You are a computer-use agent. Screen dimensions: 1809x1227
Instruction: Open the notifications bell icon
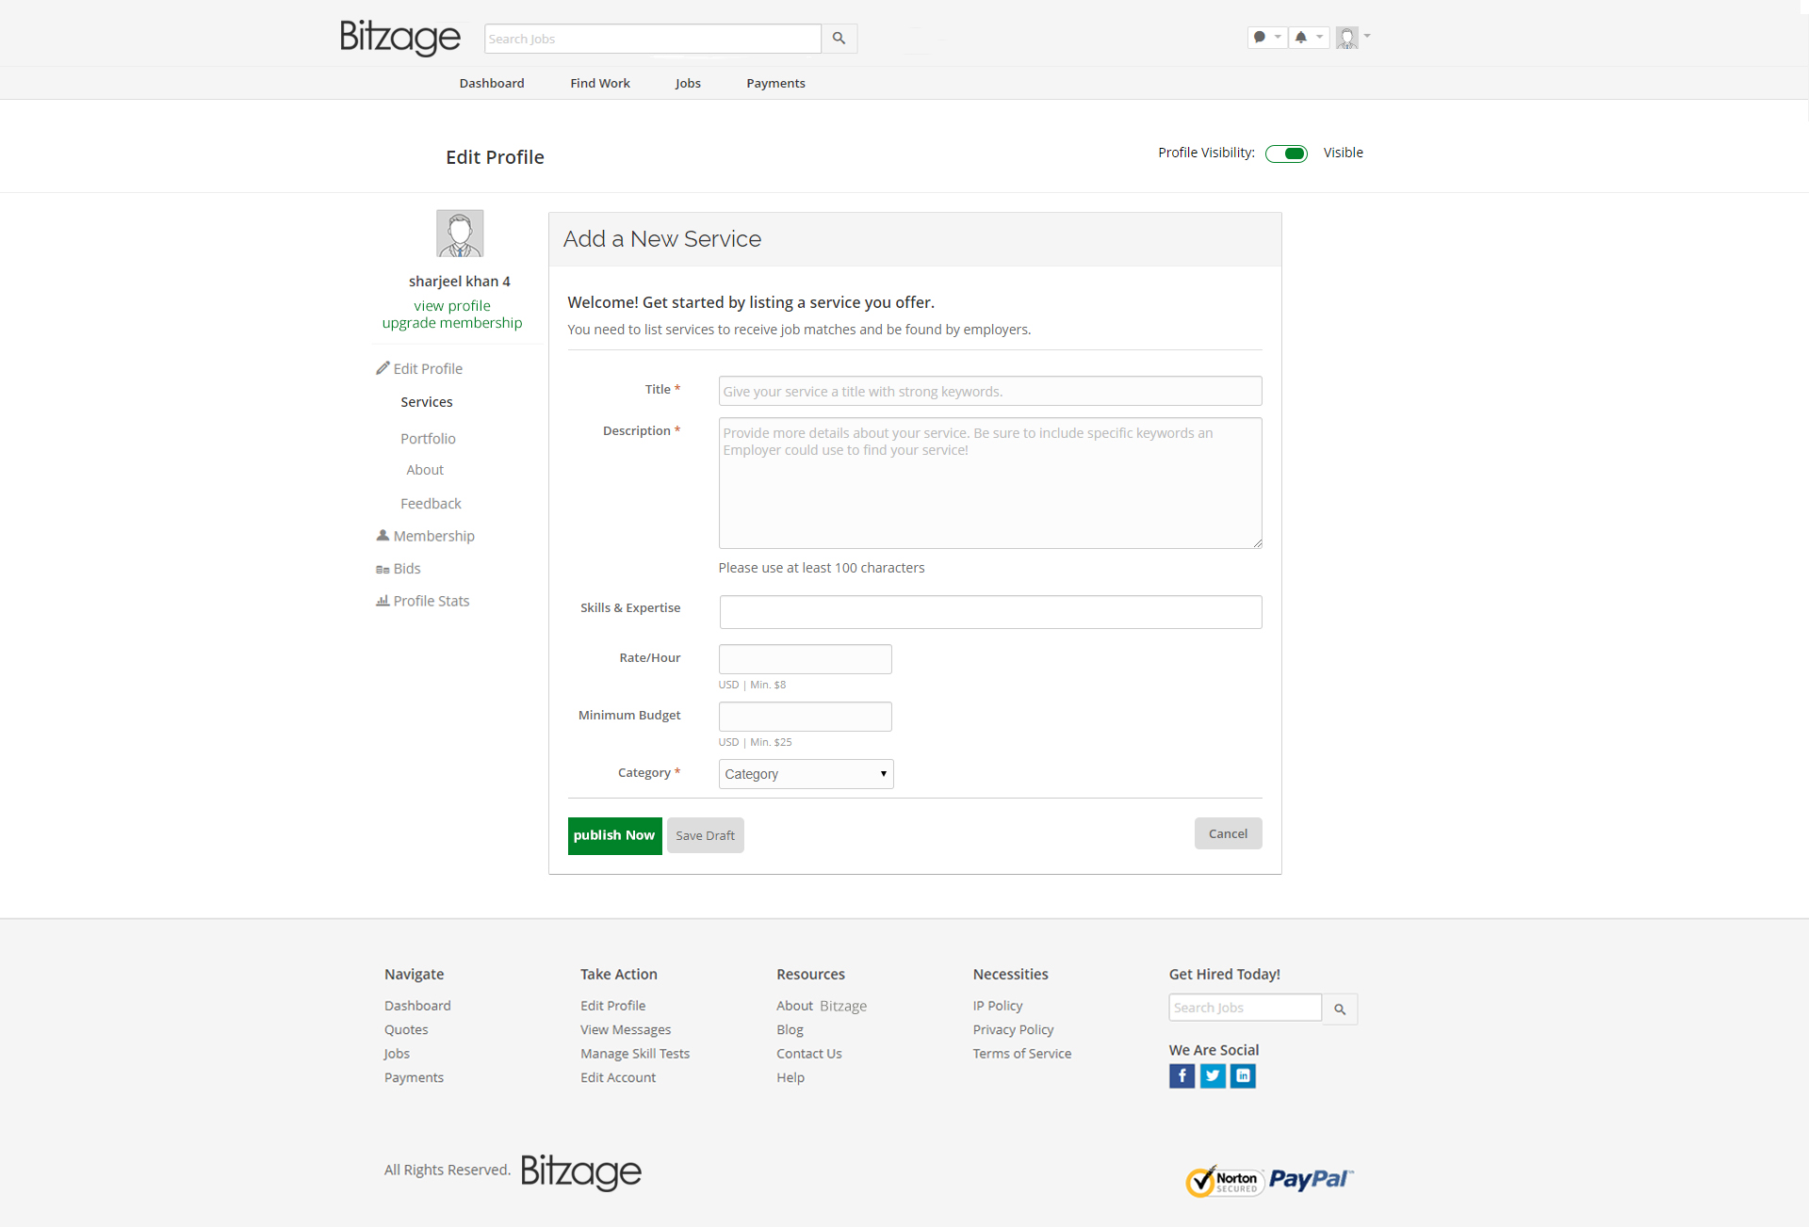pyautogui.click(x=1302, y=38)
